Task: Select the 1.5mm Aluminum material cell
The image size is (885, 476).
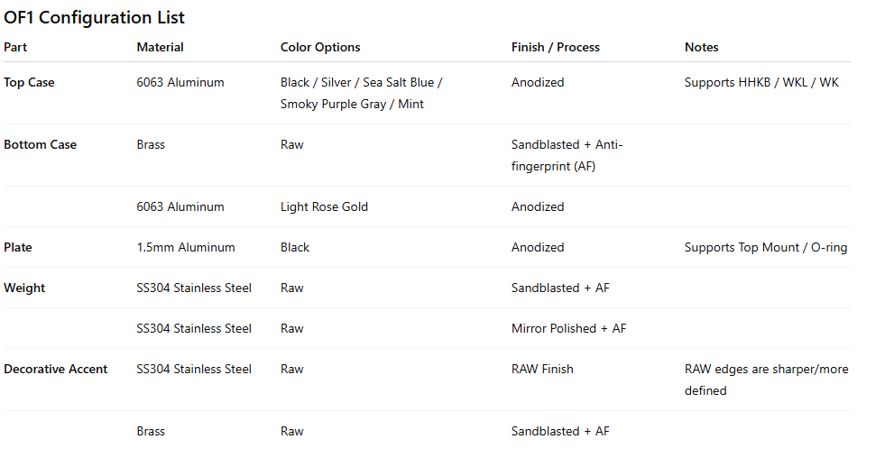Action: (x=186, y=247)
